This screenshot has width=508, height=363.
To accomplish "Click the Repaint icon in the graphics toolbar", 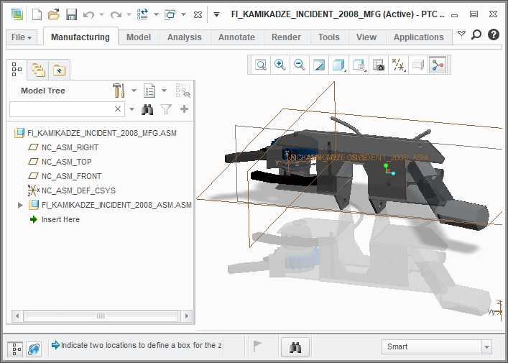I will click(319, 65).
